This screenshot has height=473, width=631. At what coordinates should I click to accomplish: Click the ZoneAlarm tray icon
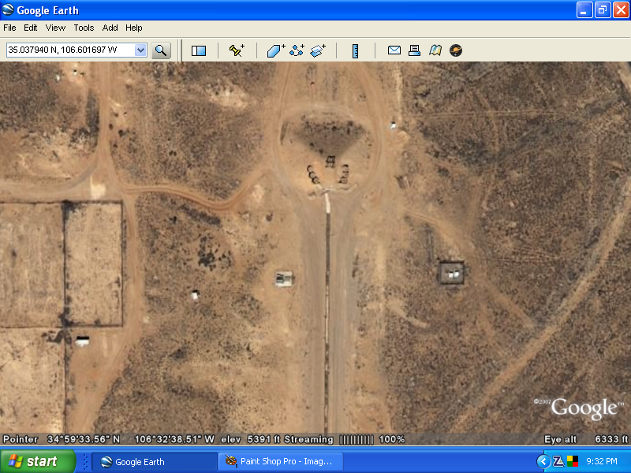coord(558,461)
